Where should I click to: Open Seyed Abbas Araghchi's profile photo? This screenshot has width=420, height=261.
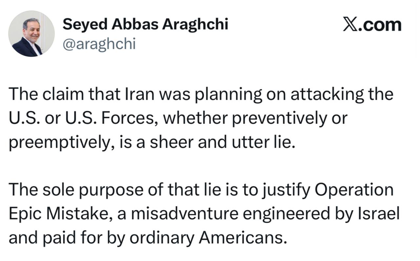click(31, 34)
